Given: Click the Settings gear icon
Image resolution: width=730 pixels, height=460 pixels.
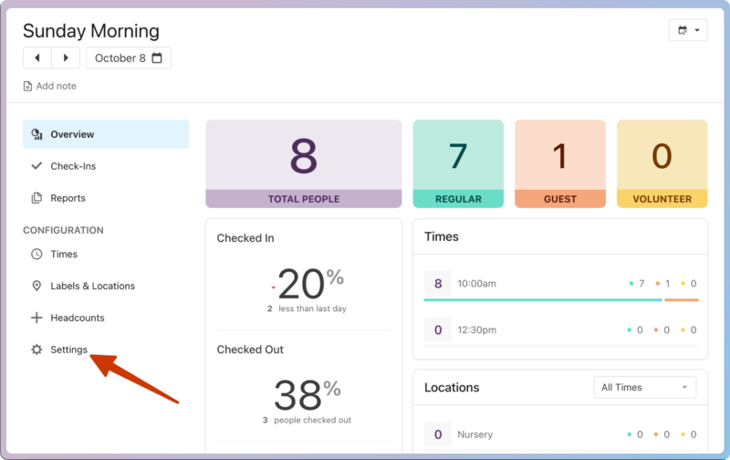Looking at the screenshot, I should click(x=37, y=350).
